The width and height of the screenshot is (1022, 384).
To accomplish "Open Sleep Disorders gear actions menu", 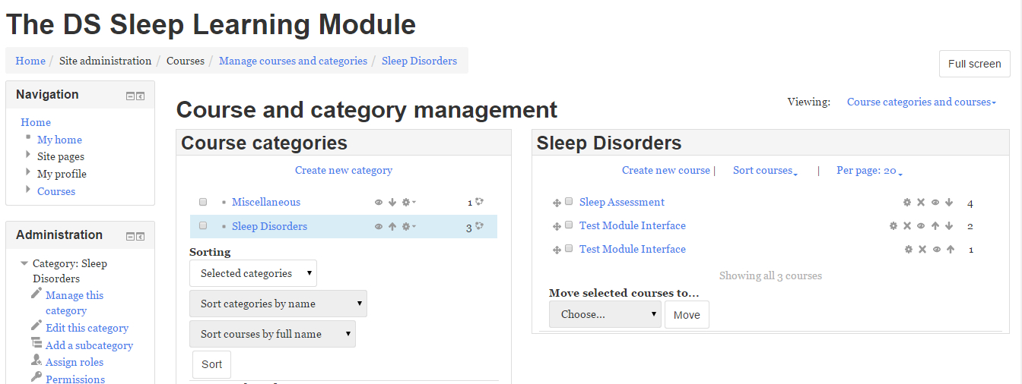I will pyautogui.click(x=408, y=227).
